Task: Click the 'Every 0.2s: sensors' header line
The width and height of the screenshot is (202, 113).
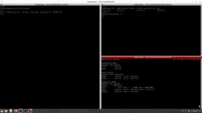Action: (110, 59)
